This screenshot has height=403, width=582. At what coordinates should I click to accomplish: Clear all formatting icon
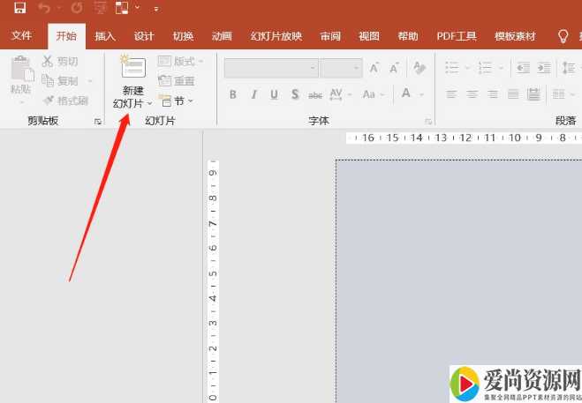(x=419, y=68)
